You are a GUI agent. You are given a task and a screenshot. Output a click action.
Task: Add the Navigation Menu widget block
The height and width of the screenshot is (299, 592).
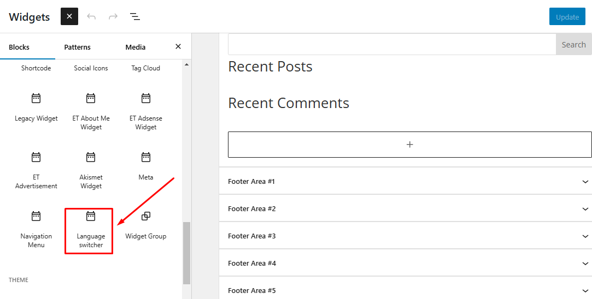(x=36, y=229)
